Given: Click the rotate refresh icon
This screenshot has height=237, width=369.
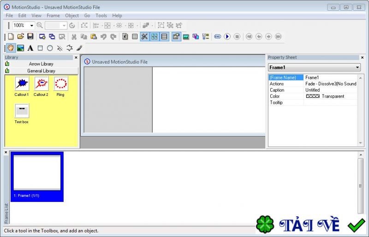Looking at the screenshot, I should (x=72, y=25).
